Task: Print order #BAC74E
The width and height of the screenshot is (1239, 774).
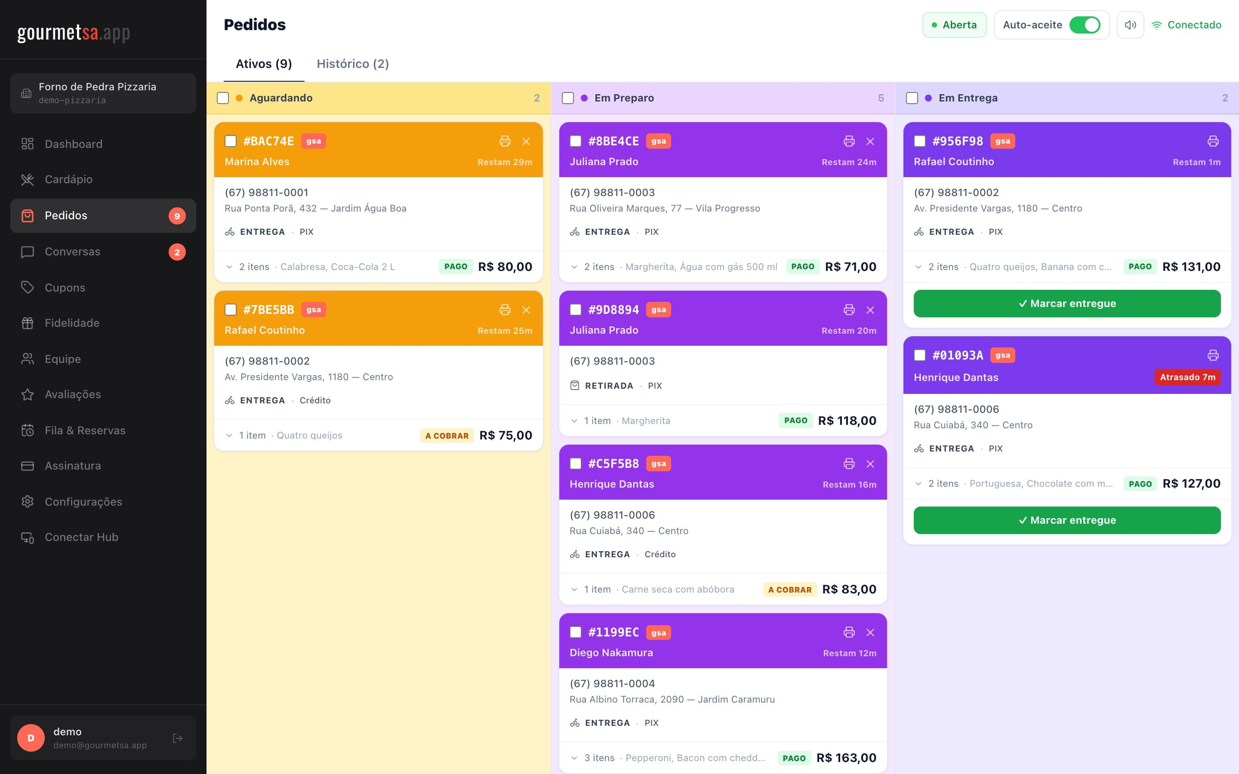Action: [505, 141]
